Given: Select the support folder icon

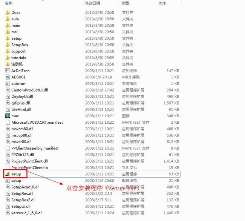Looking at the screenshot, I should (8, 51).
